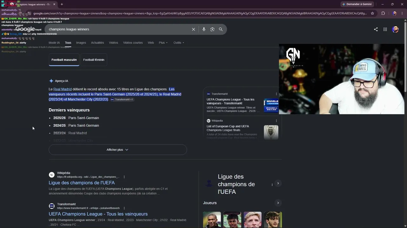Expand the Ligue des champions de l'UEFA chevron

point(278,183)
